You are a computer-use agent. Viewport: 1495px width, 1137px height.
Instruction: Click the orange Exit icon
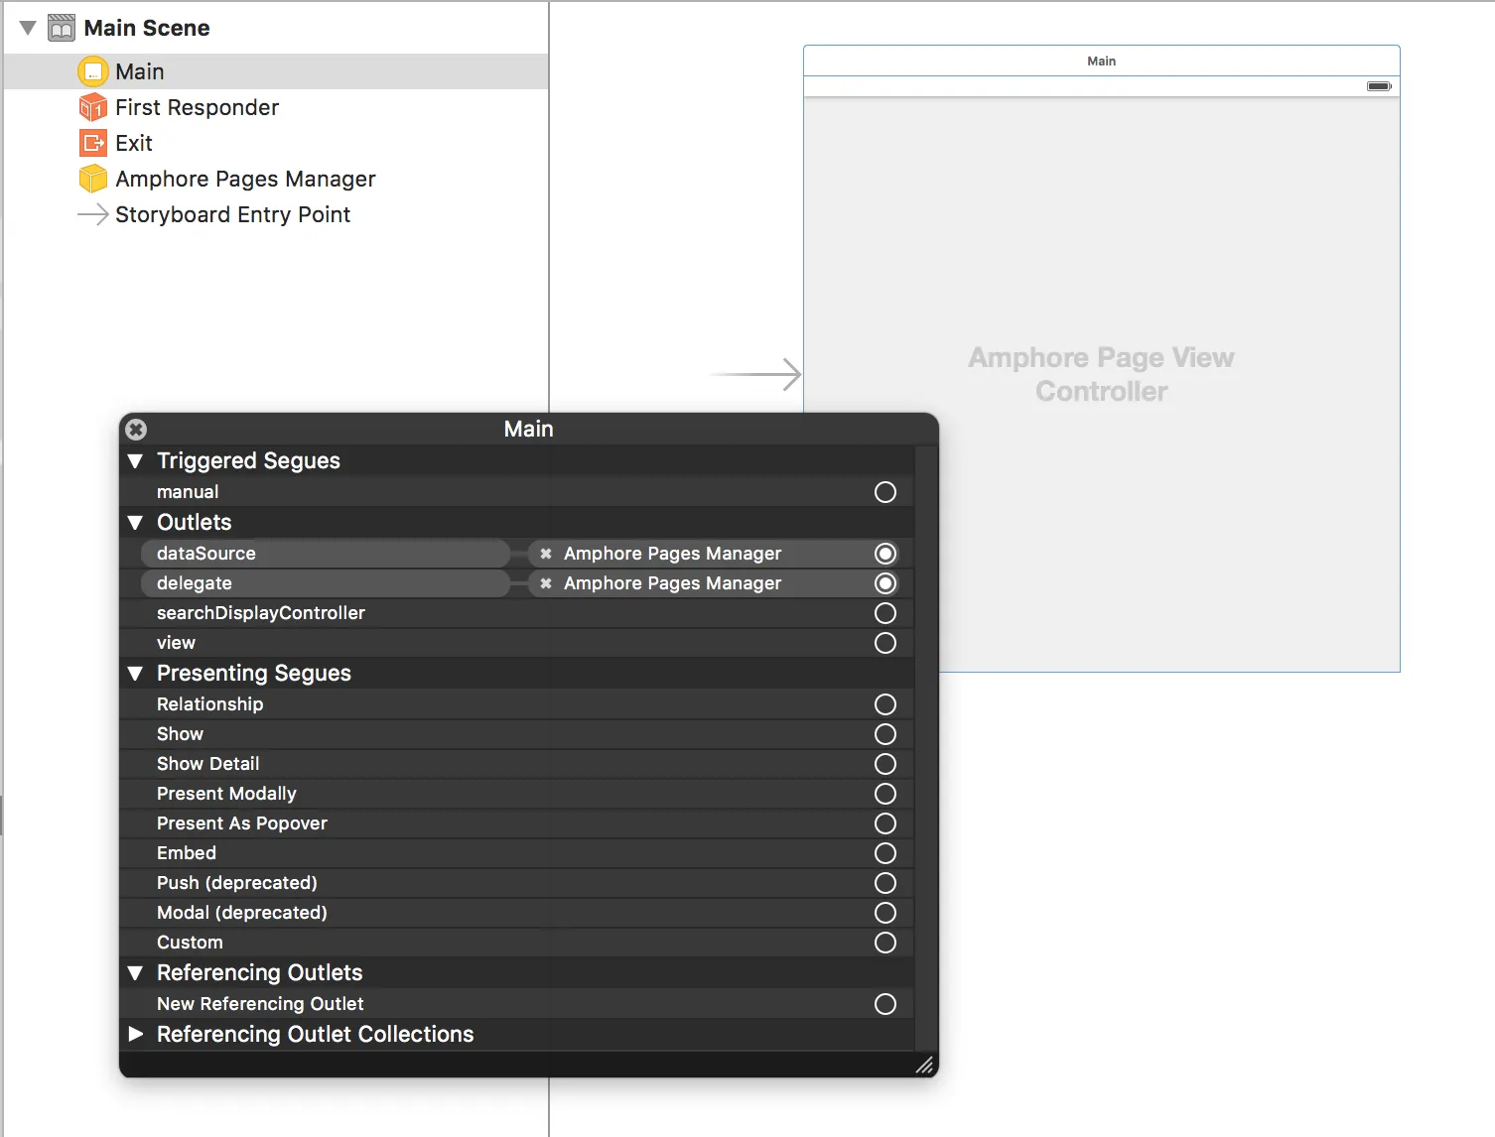click(92, 143)
